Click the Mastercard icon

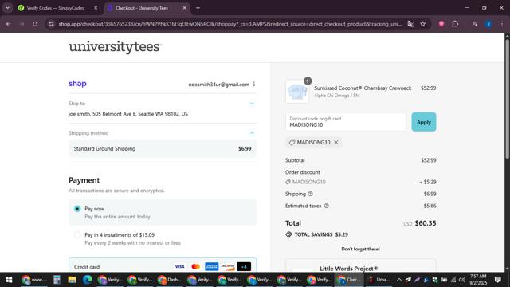pos(195,266)
